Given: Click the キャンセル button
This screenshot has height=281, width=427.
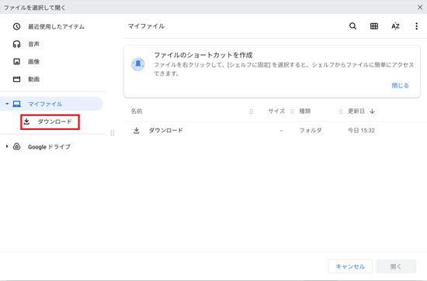Looking at the screenshot, I should (350, 266).
